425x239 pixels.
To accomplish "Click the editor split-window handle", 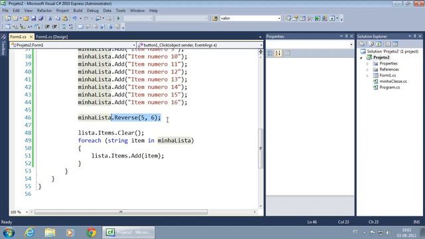I will click(x=260, y=52).
